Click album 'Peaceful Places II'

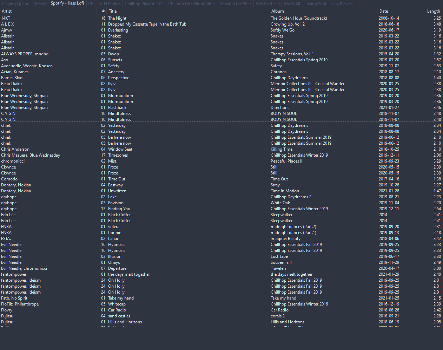click(x=286, y=161)
